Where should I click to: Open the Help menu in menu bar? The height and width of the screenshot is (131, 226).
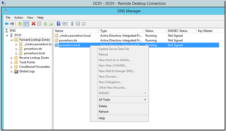(x=40, y=17)
